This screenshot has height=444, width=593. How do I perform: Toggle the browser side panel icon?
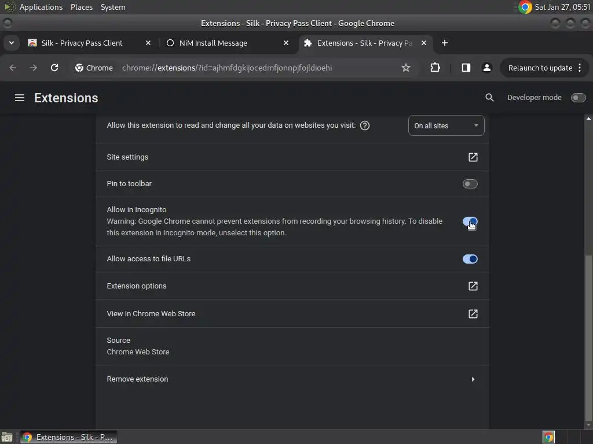tap(466, 68)
